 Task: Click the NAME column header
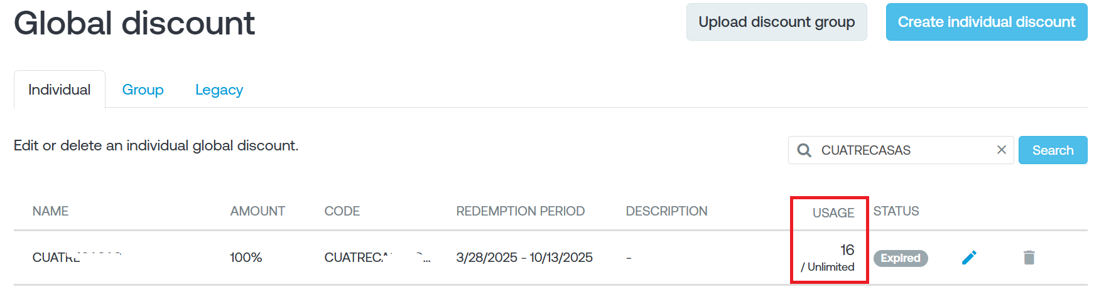[x=50, y=211]
